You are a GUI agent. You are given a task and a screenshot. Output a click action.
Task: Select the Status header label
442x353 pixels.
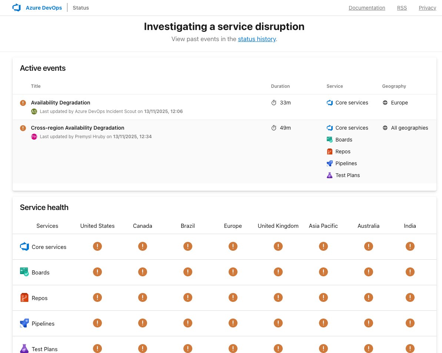coord(81,8)
